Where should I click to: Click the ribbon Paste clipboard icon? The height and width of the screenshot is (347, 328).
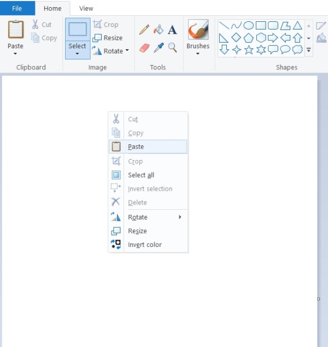tap(16, 29)
